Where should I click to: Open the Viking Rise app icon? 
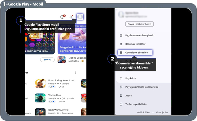point(40,98)
